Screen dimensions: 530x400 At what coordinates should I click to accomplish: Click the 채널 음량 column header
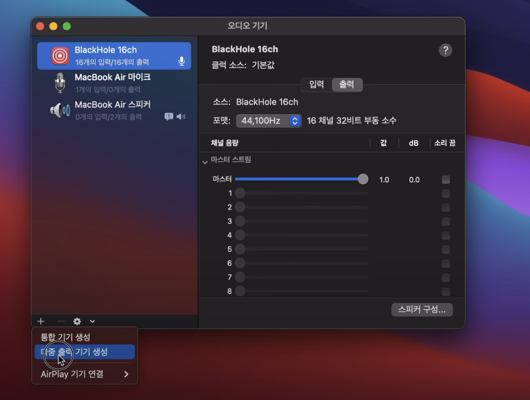point(225,143)
